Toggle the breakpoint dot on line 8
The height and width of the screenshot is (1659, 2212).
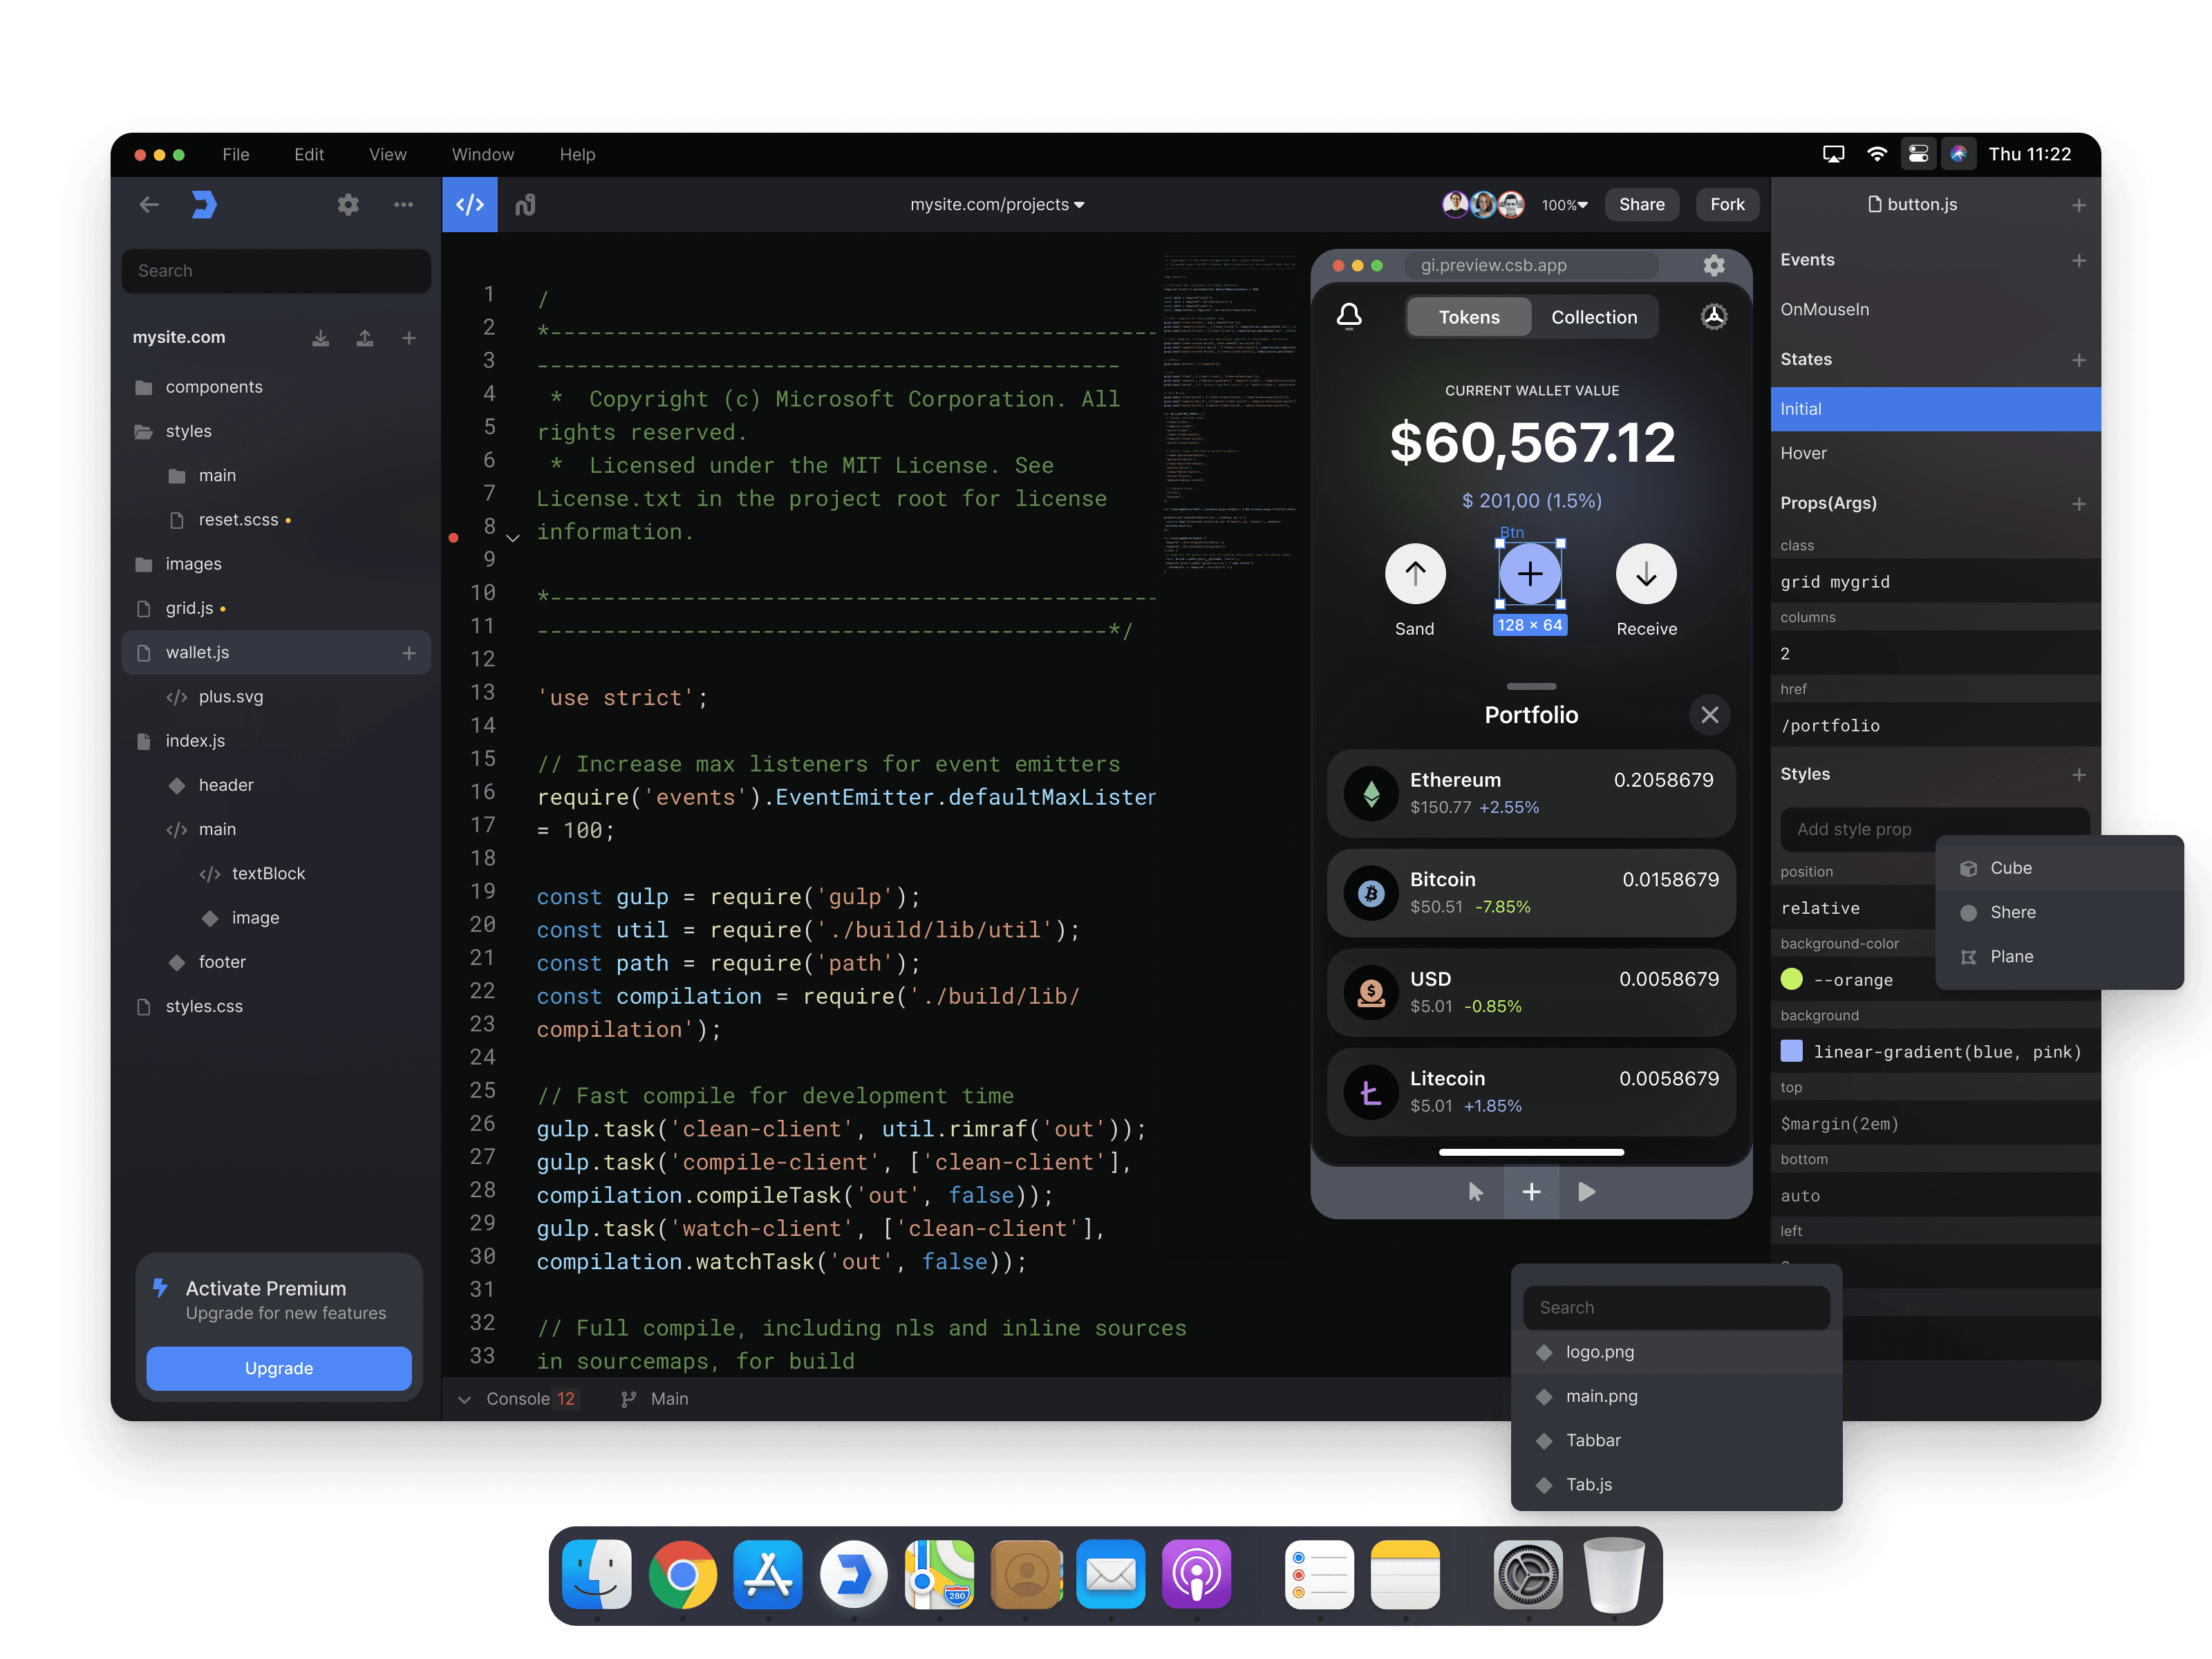click(x=454, y=537)
